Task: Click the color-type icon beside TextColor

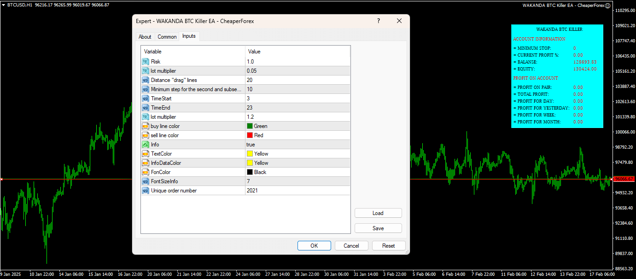Action: point(146,154)
